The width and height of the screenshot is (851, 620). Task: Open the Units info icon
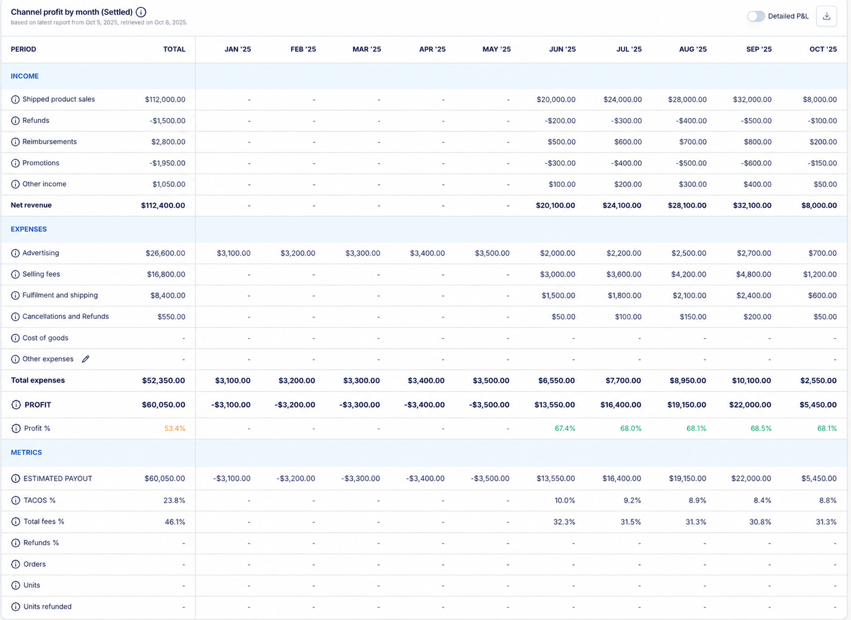coord(16,585)
